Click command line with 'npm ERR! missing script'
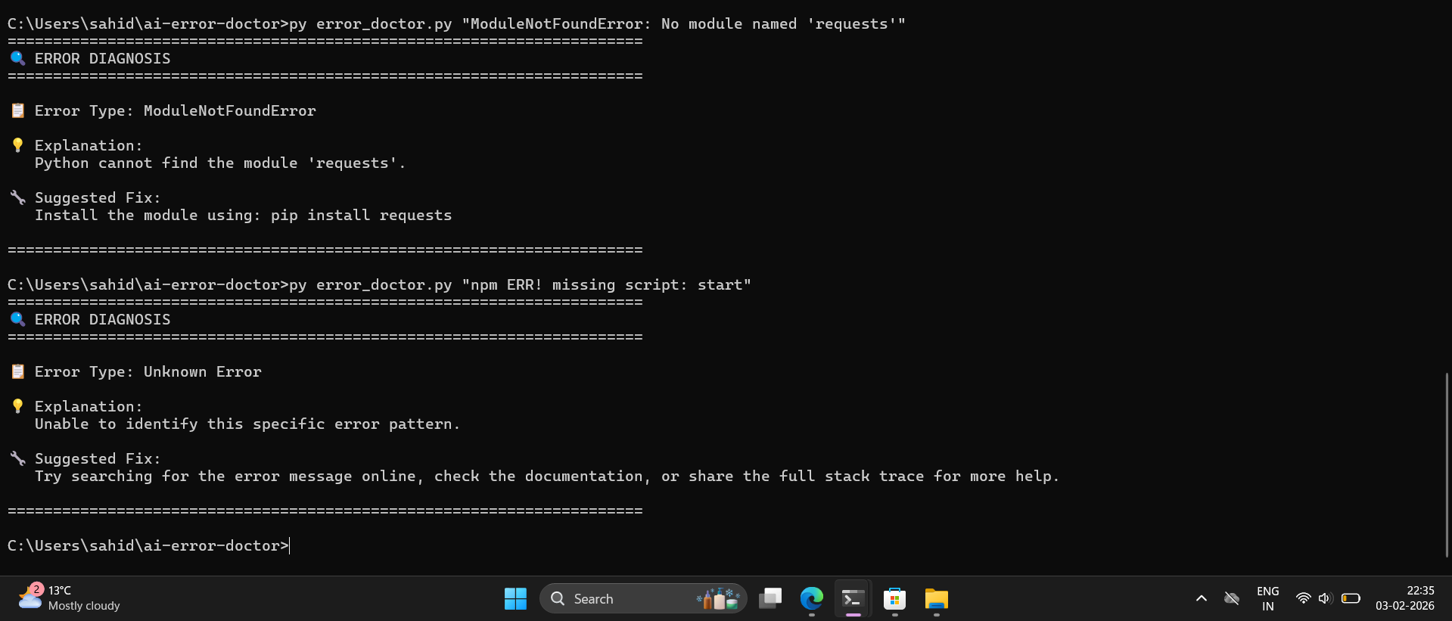Screen dimensions: 1452x621 coord(380,285)
